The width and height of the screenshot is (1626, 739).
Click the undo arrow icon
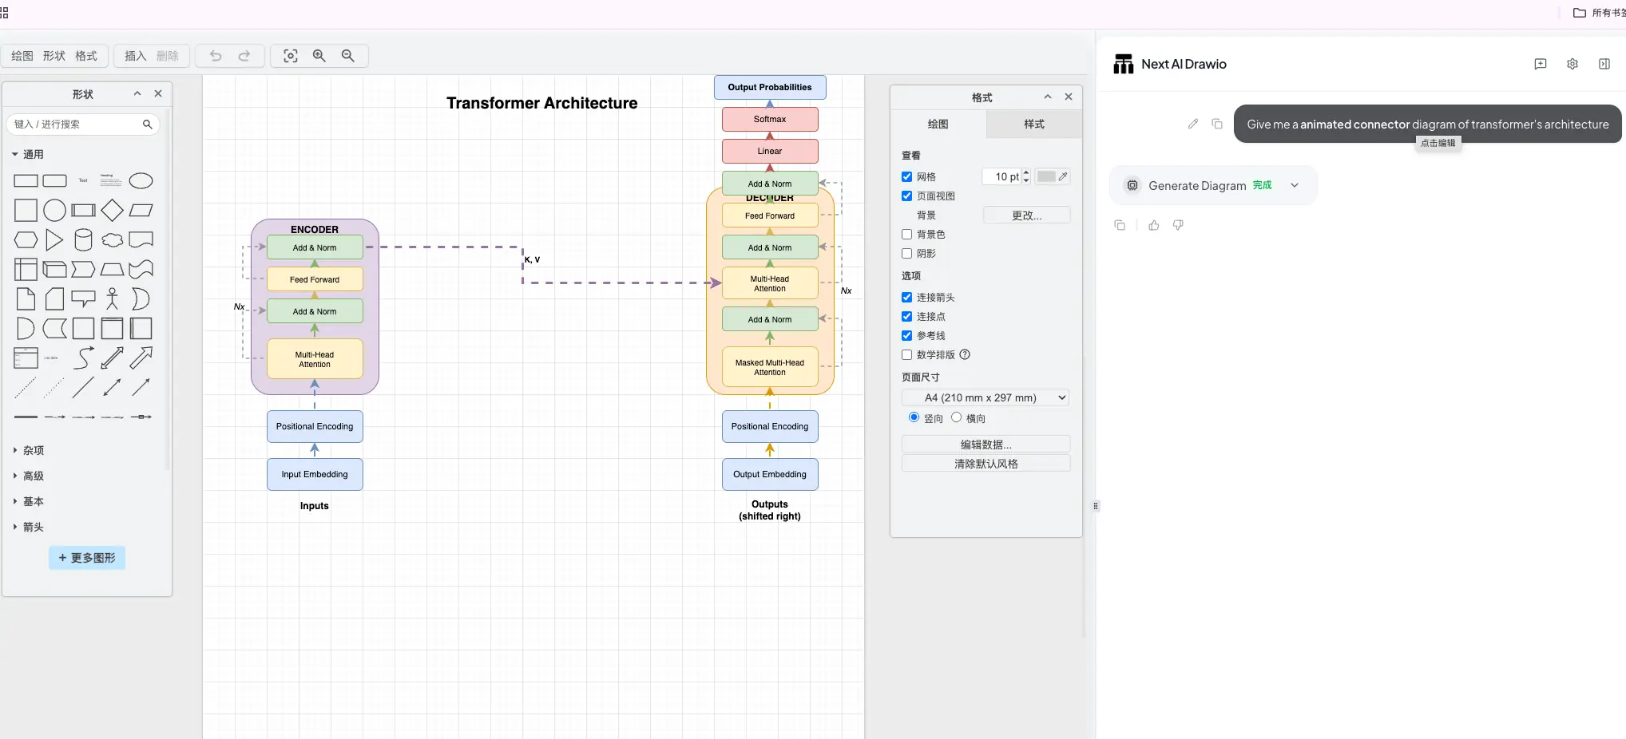216,56
